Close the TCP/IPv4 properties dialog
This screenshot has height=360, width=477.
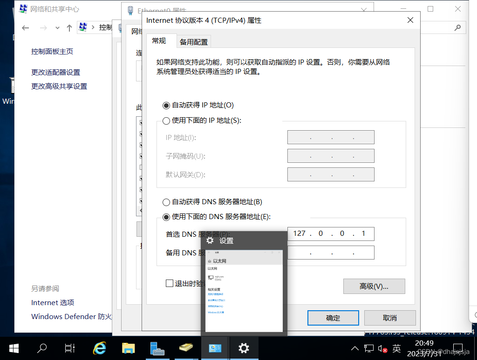click(x=410, y=20)
